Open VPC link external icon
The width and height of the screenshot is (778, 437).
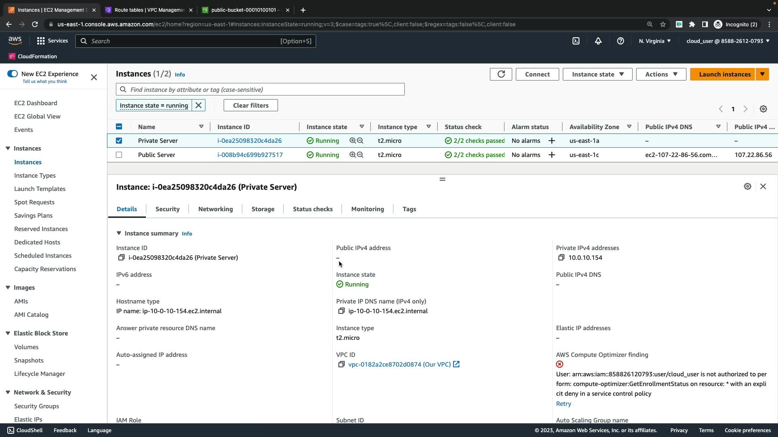456,364
